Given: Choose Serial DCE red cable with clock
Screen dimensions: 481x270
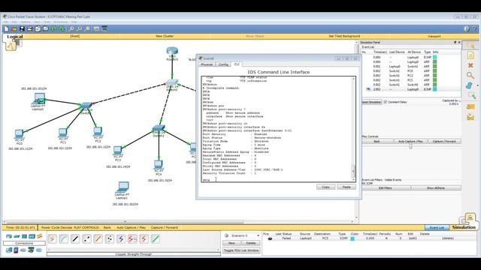Looking at the screenshot, I should point(132,238).
